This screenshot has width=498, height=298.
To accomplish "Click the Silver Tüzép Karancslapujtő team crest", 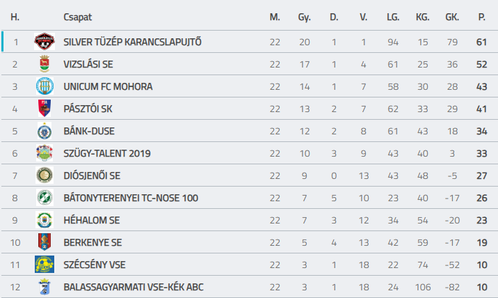I will coord(45,42).
